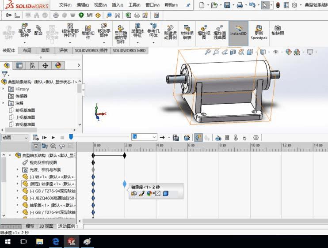Click the blue keyframe at 2 seconds
The image size is (328, 248).
[125, 183]
